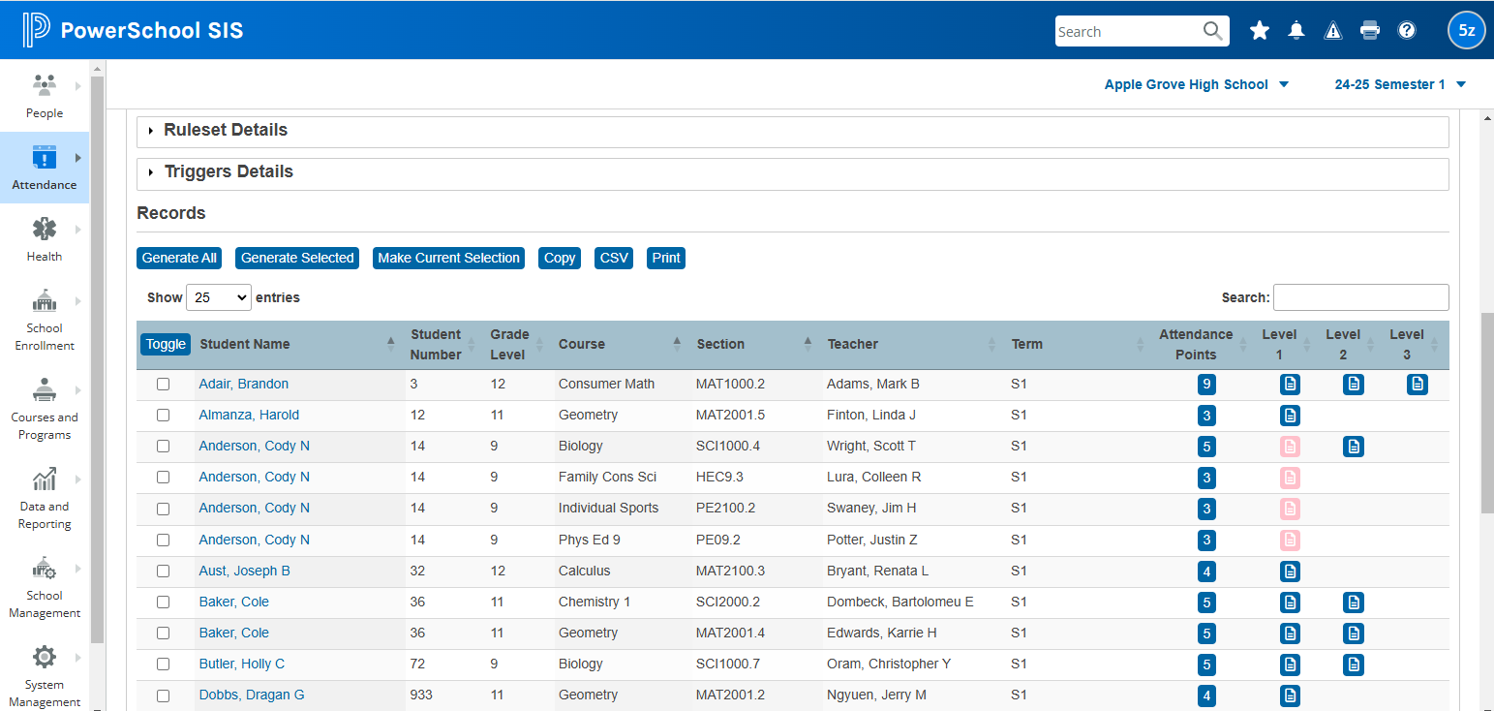The height and width of the screenshot is (711, 1494).
Task: Open the Courses and Programs menu
Action: pos(45,409)
